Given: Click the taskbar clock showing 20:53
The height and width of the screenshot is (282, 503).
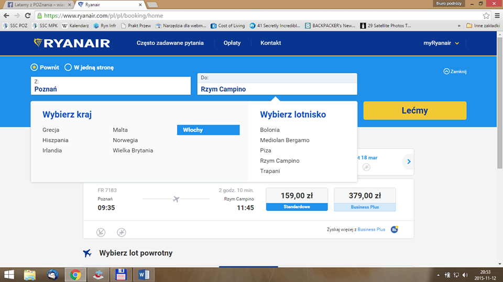Looking at the screenshot, I should (x=485, y=275).
